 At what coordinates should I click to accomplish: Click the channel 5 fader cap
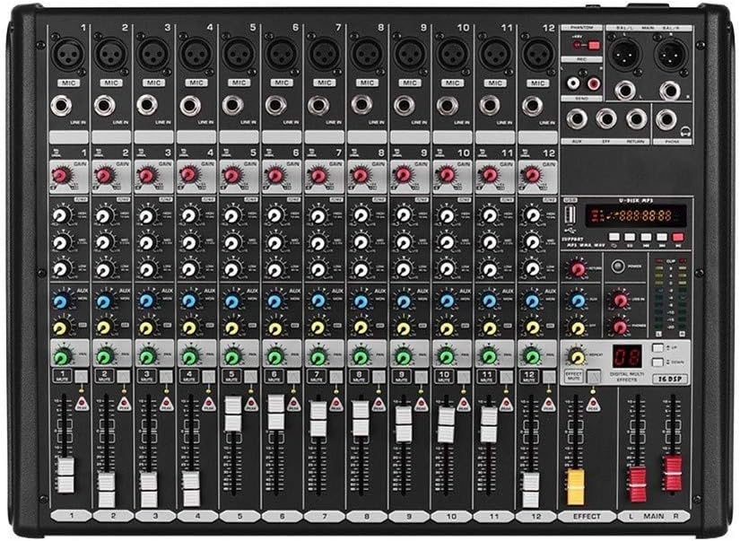232,414
